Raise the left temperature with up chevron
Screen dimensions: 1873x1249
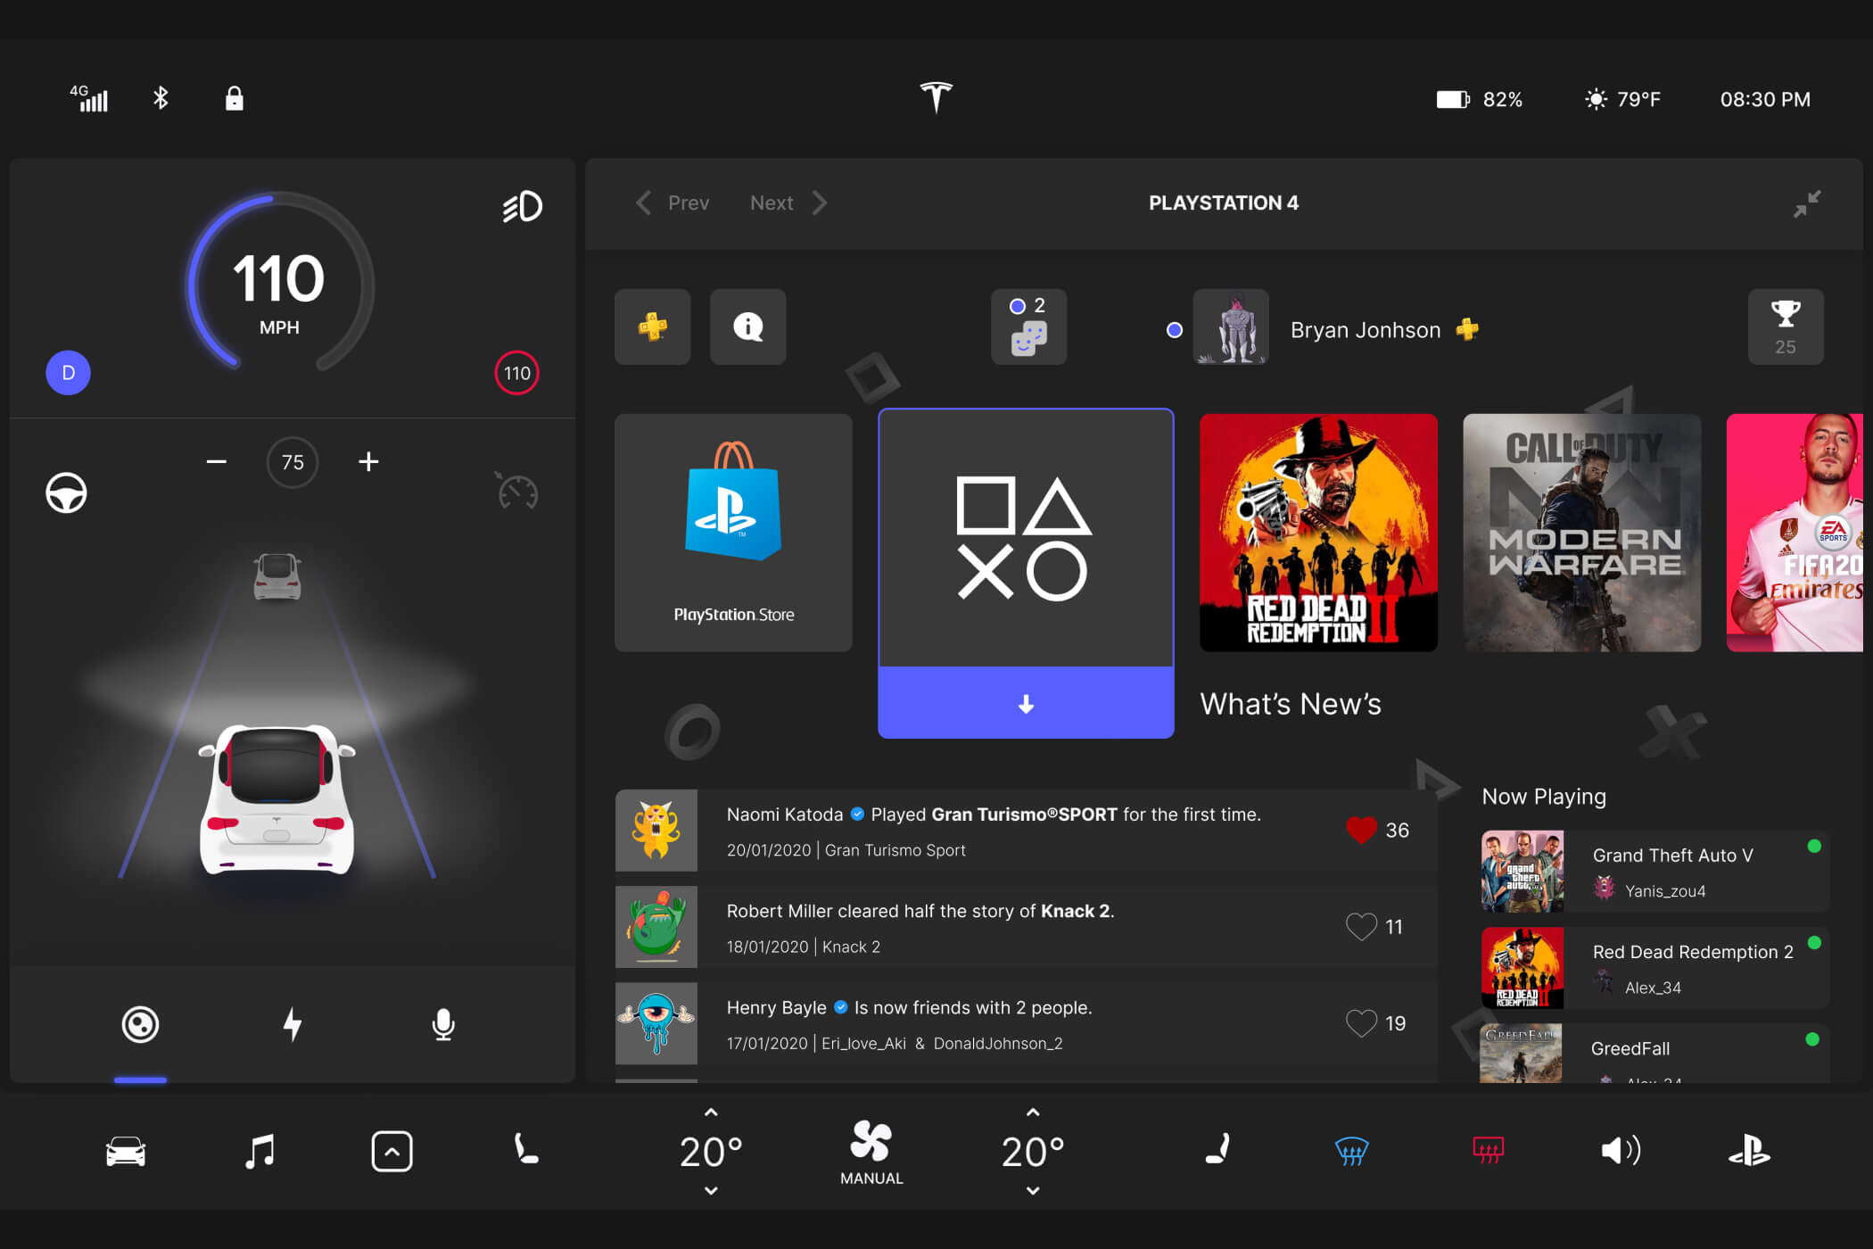711,1113
